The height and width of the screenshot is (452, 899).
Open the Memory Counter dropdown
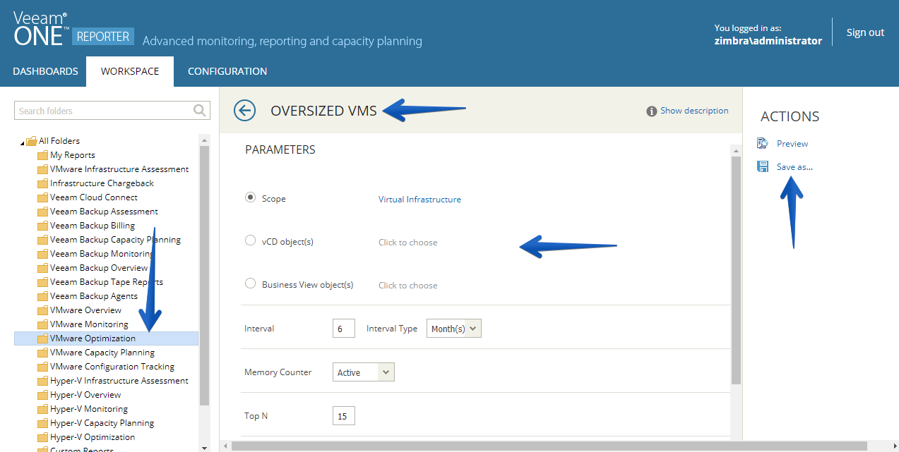coord(364,372)
